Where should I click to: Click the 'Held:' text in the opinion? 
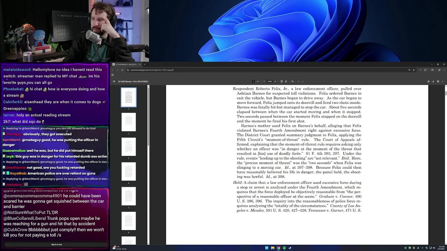(x=237, y=183)
